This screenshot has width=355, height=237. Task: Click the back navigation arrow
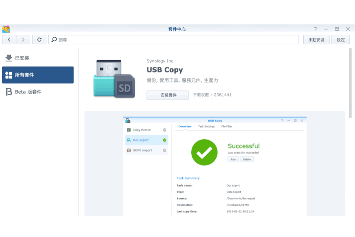click(9, 39)
